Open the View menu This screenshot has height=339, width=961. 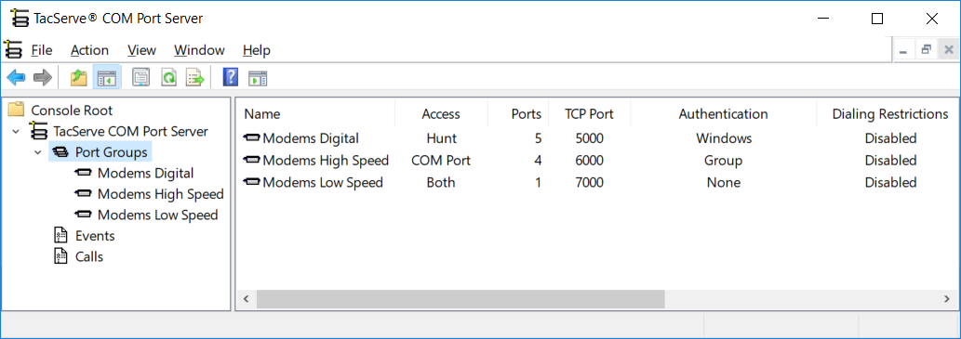point(141,50)
